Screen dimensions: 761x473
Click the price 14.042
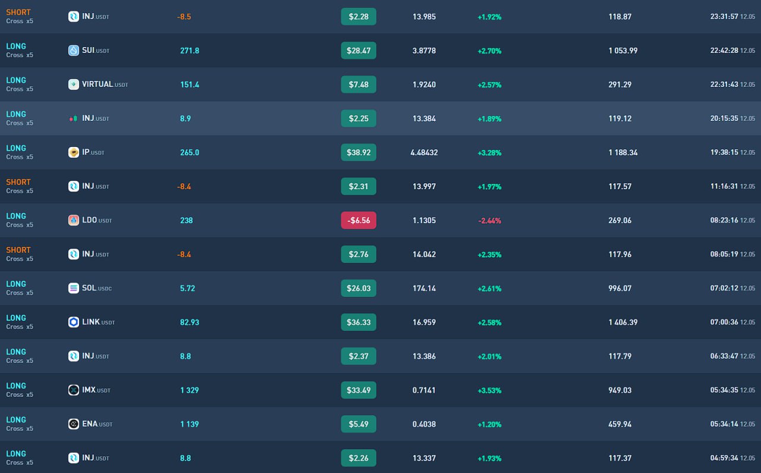pyautogui.click(x=424, y=254)
